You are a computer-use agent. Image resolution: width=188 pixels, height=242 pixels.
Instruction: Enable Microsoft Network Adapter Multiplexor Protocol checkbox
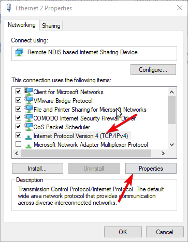(x=18, y=144)
